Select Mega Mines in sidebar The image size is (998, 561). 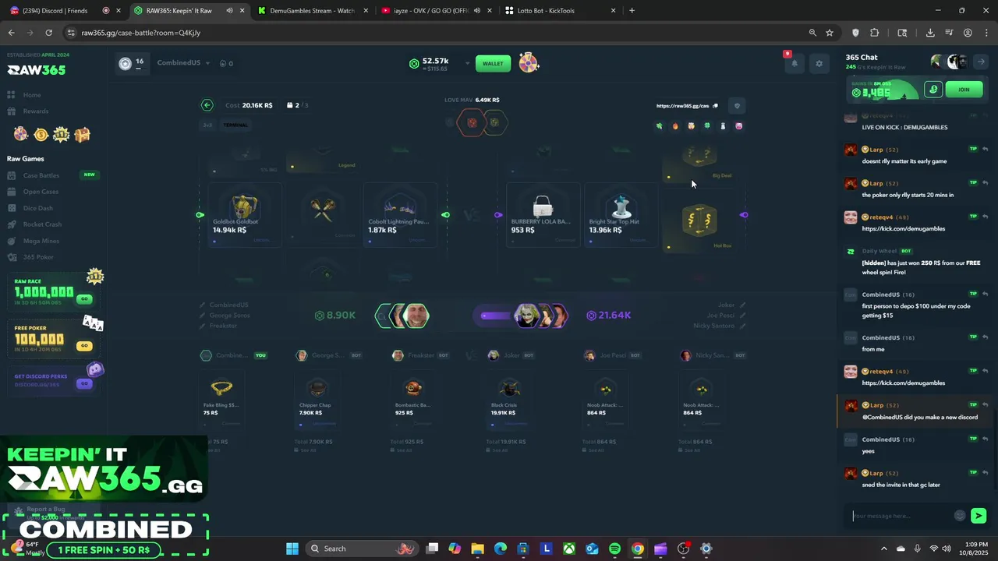coord(41,241)
